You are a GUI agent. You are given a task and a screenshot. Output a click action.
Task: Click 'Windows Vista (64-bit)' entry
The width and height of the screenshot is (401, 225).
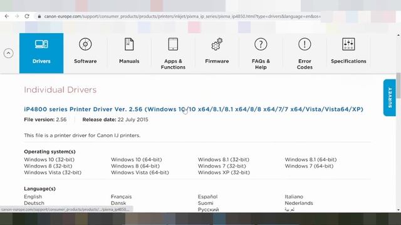pos(140,172)
